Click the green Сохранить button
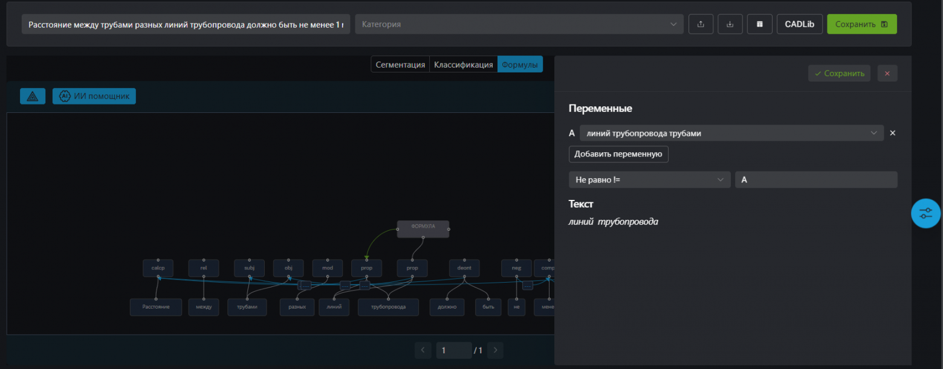The height and width of the screenshot is (369, 943). coord(861,24)
